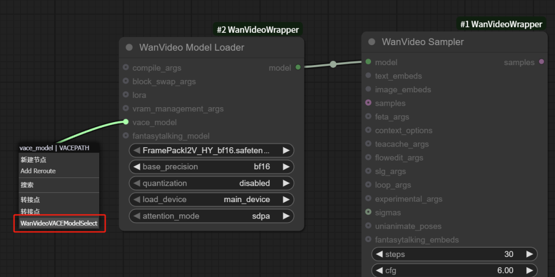Click the samples output socket on Sampler
This screenshot has width=555, height=277.
click(541, 62)
